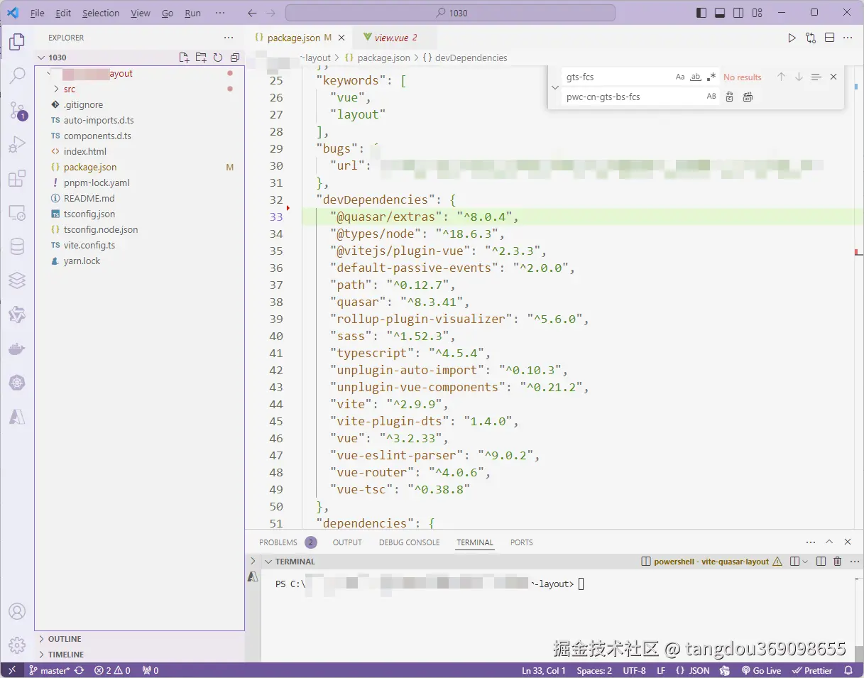Open notifications bell in status bar
This screenshot has width=864, height=678.
pyautogui.click(x=848, y=670)
